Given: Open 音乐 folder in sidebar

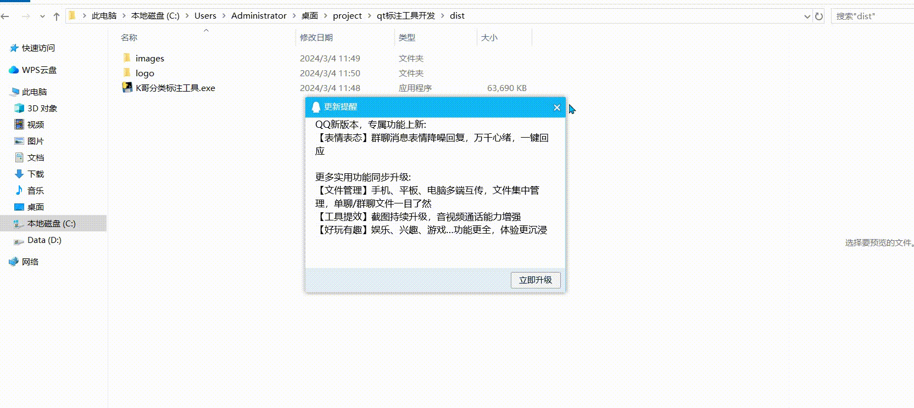Looking at the screenshot, I should (36, 191).
